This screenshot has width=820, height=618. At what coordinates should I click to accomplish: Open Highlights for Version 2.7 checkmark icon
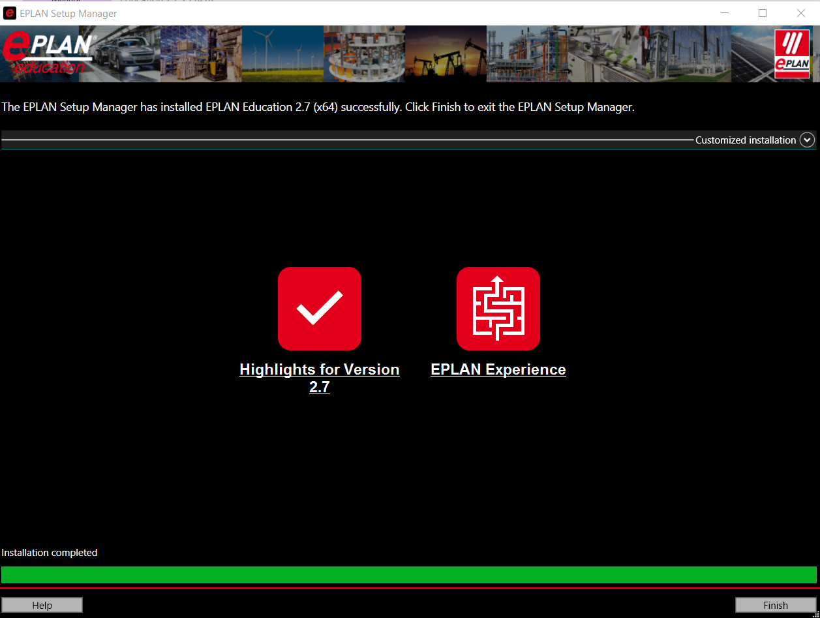point(320,309)
